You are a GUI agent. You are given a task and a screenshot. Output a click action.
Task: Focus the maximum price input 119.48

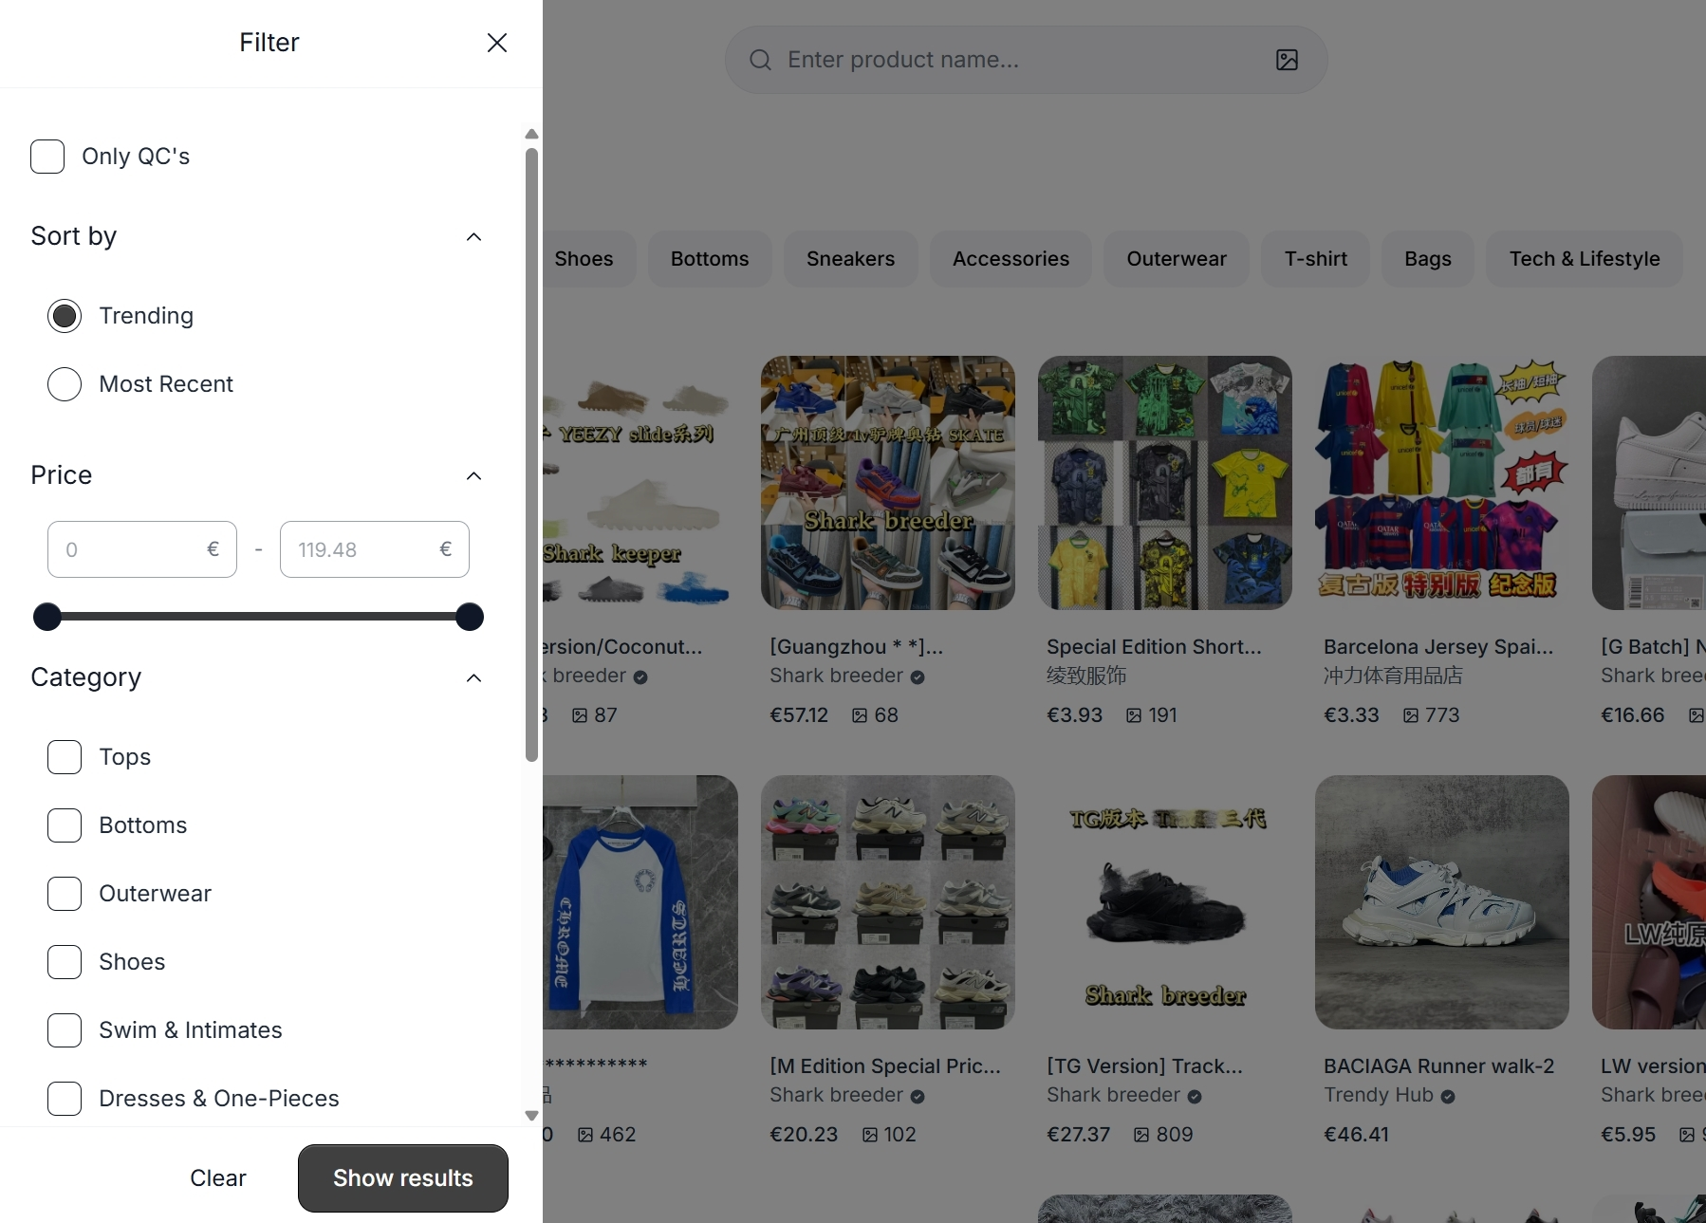point(375,549)
